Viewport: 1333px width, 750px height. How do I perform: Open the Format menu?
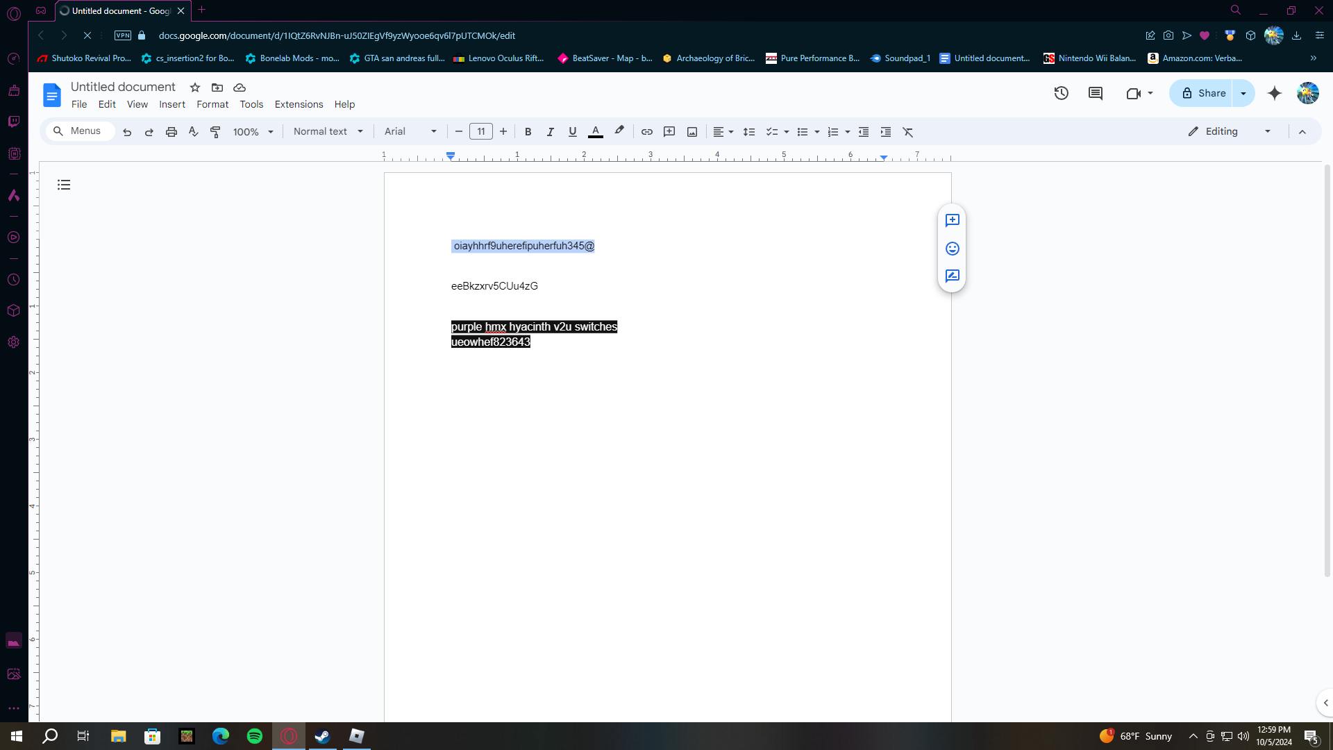coord(212,104)
